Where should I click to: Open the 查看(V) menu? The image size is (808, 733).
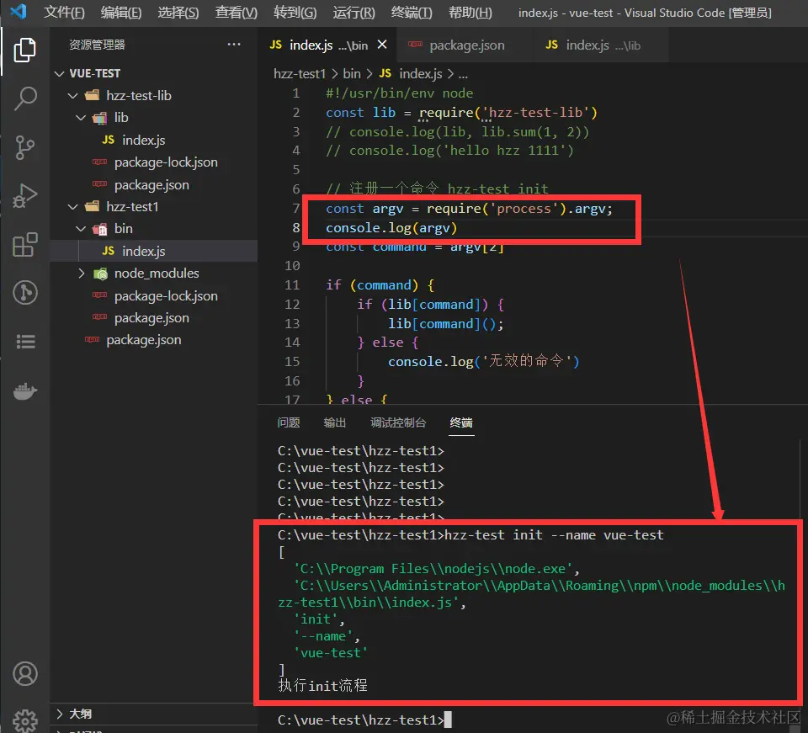[236, 12]
